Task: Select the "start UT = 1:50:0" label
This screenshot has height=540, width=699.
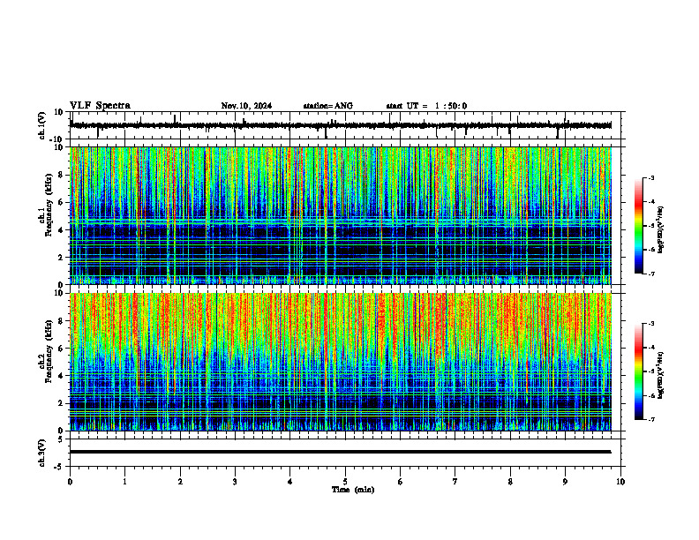Action: click(426, 106)
